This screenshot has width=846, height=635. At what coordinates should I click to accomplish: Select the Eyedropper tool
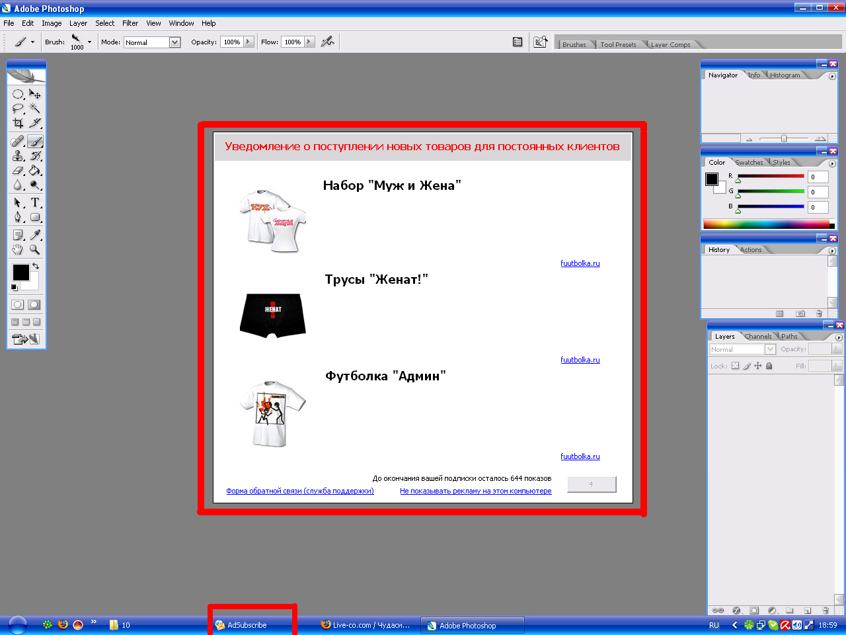(35, 235)
